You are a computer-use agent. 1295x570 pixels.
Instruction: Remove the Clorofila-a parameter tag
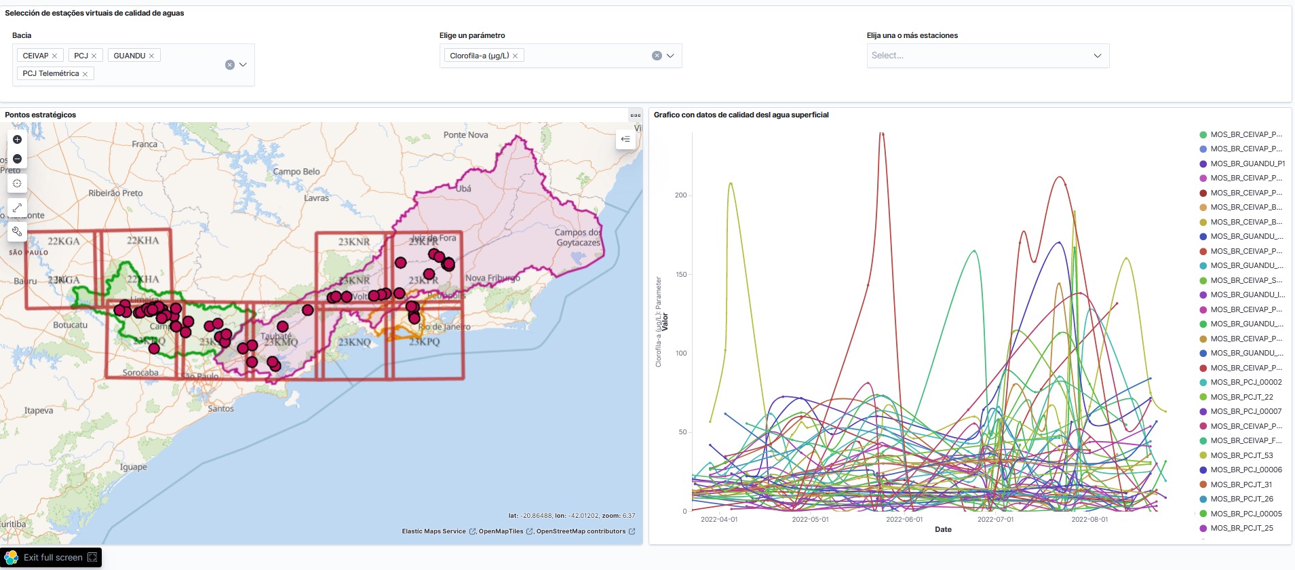(515, 56)
